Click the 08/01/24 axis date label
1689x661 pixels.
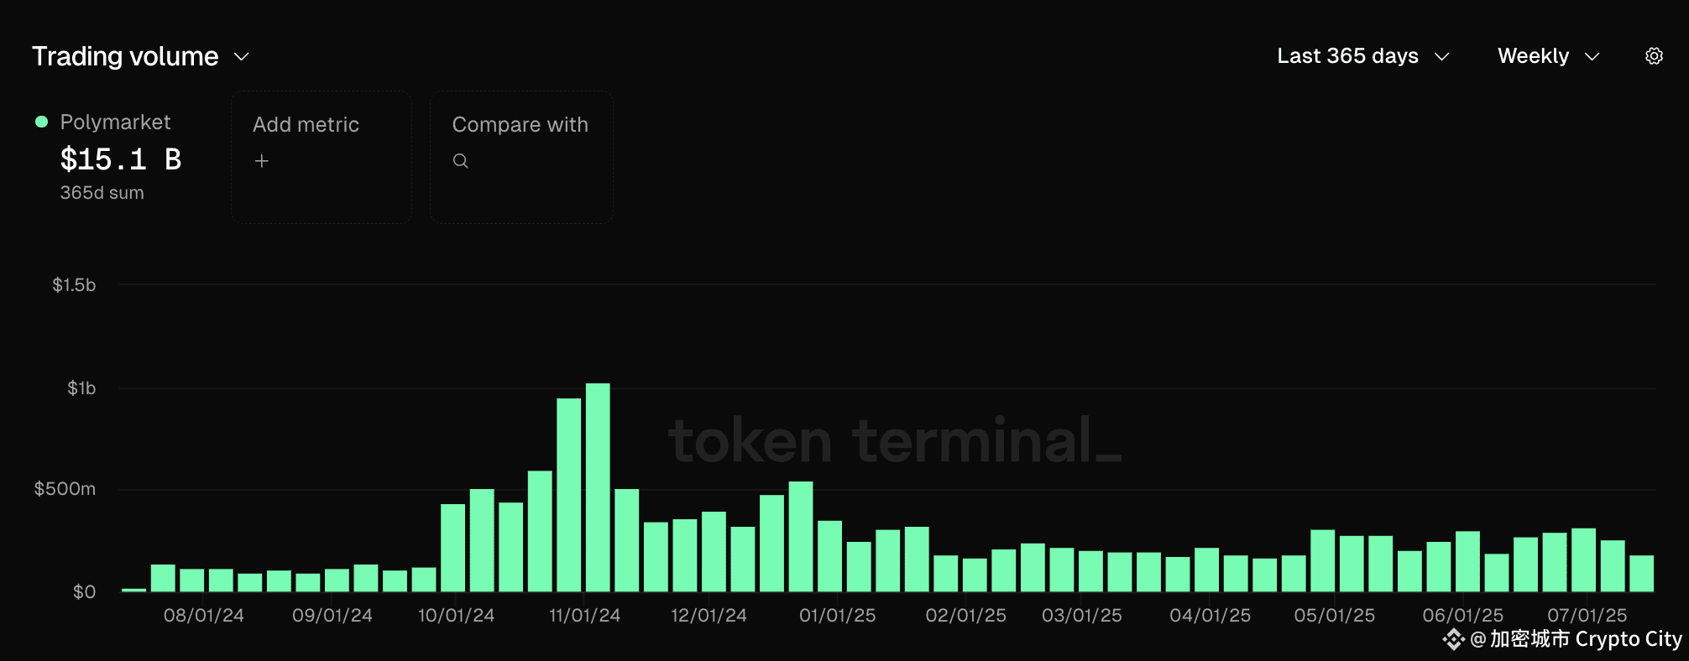pyautogui.click(x=204, y=616)
